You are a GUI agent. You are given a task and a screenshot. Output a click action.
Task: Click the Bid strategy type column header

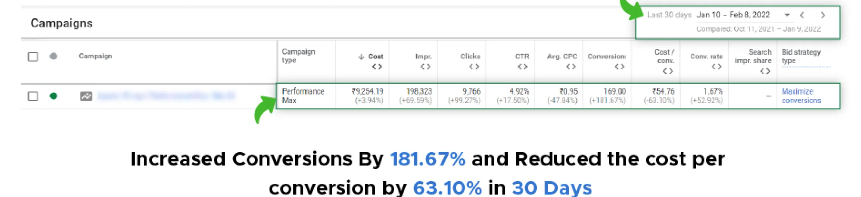[801, 56]
